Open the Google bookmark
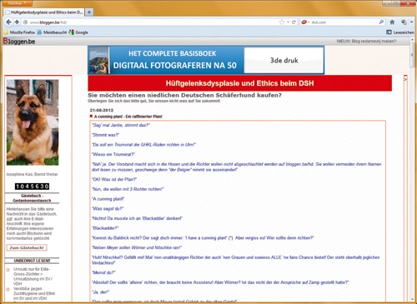This screenshot has height=304, width=417. [x=78, y=32]
